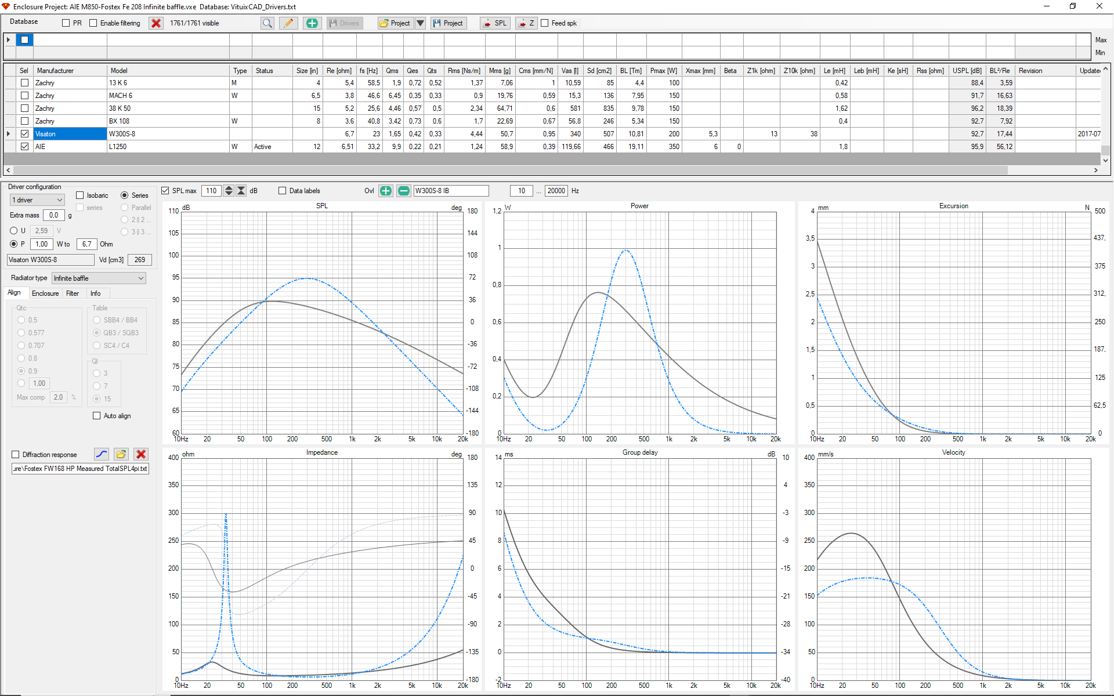Click the red X clear filter icon
Screen dimensions: 1114x696
(x=156, y=23)
